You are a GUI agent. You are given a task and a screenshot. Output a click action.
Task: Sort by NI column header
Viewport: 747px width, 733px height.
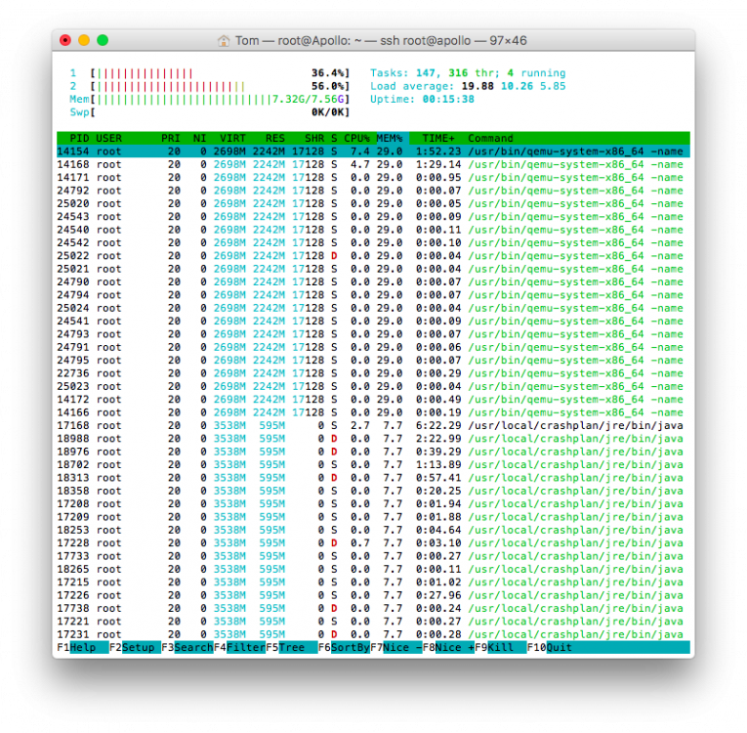point(199,139)
